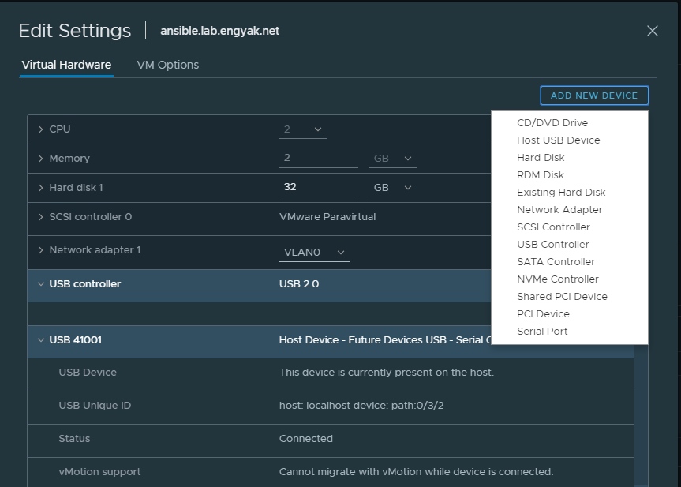Expand the CPU settings row
The width and height of the screenshot is (681, 487).
[x=41, y=129]
